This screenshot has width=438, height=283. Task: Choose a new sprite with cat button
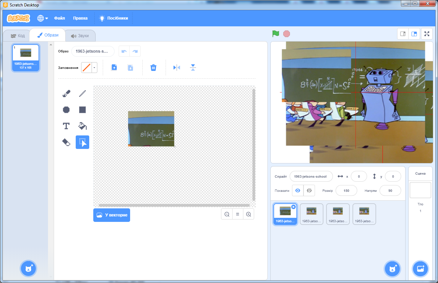pos(392,268)
